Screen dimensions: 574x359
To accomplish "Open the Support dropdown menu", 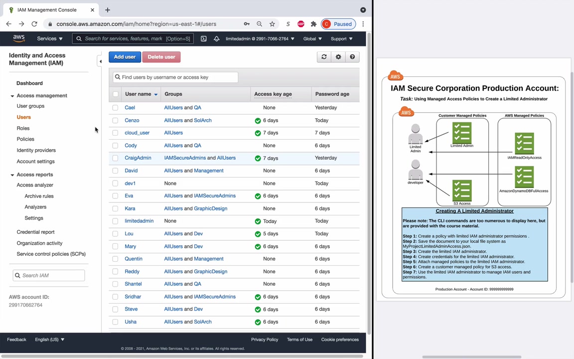I will pyautogui.click(x=341, y=38).
